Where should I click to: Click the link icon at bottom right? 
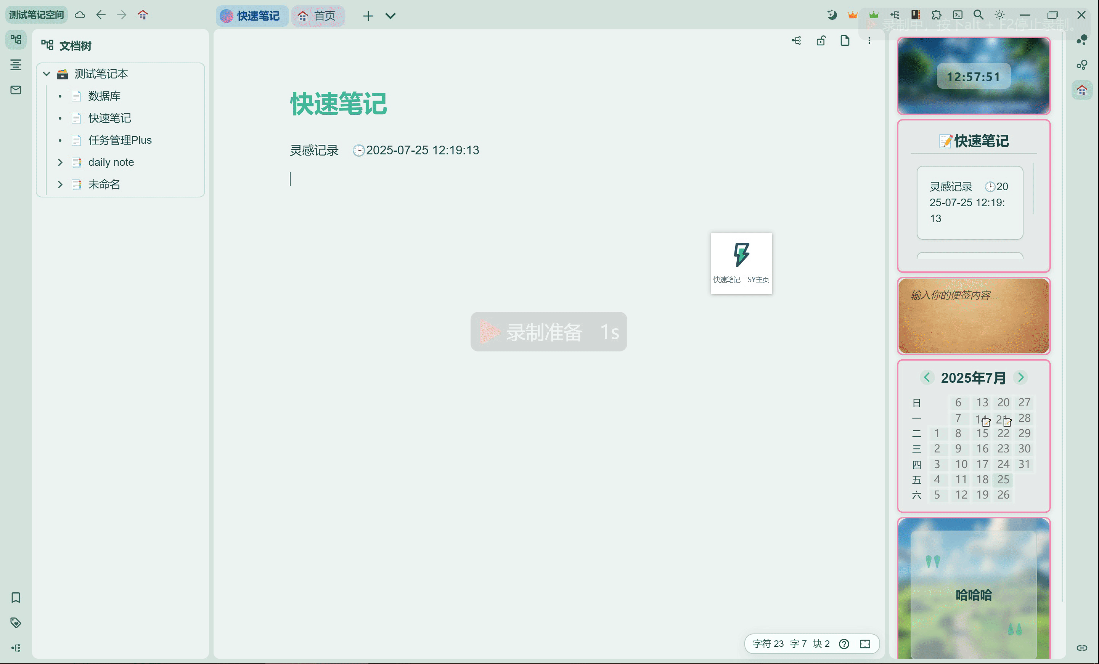pos(1081,648)
